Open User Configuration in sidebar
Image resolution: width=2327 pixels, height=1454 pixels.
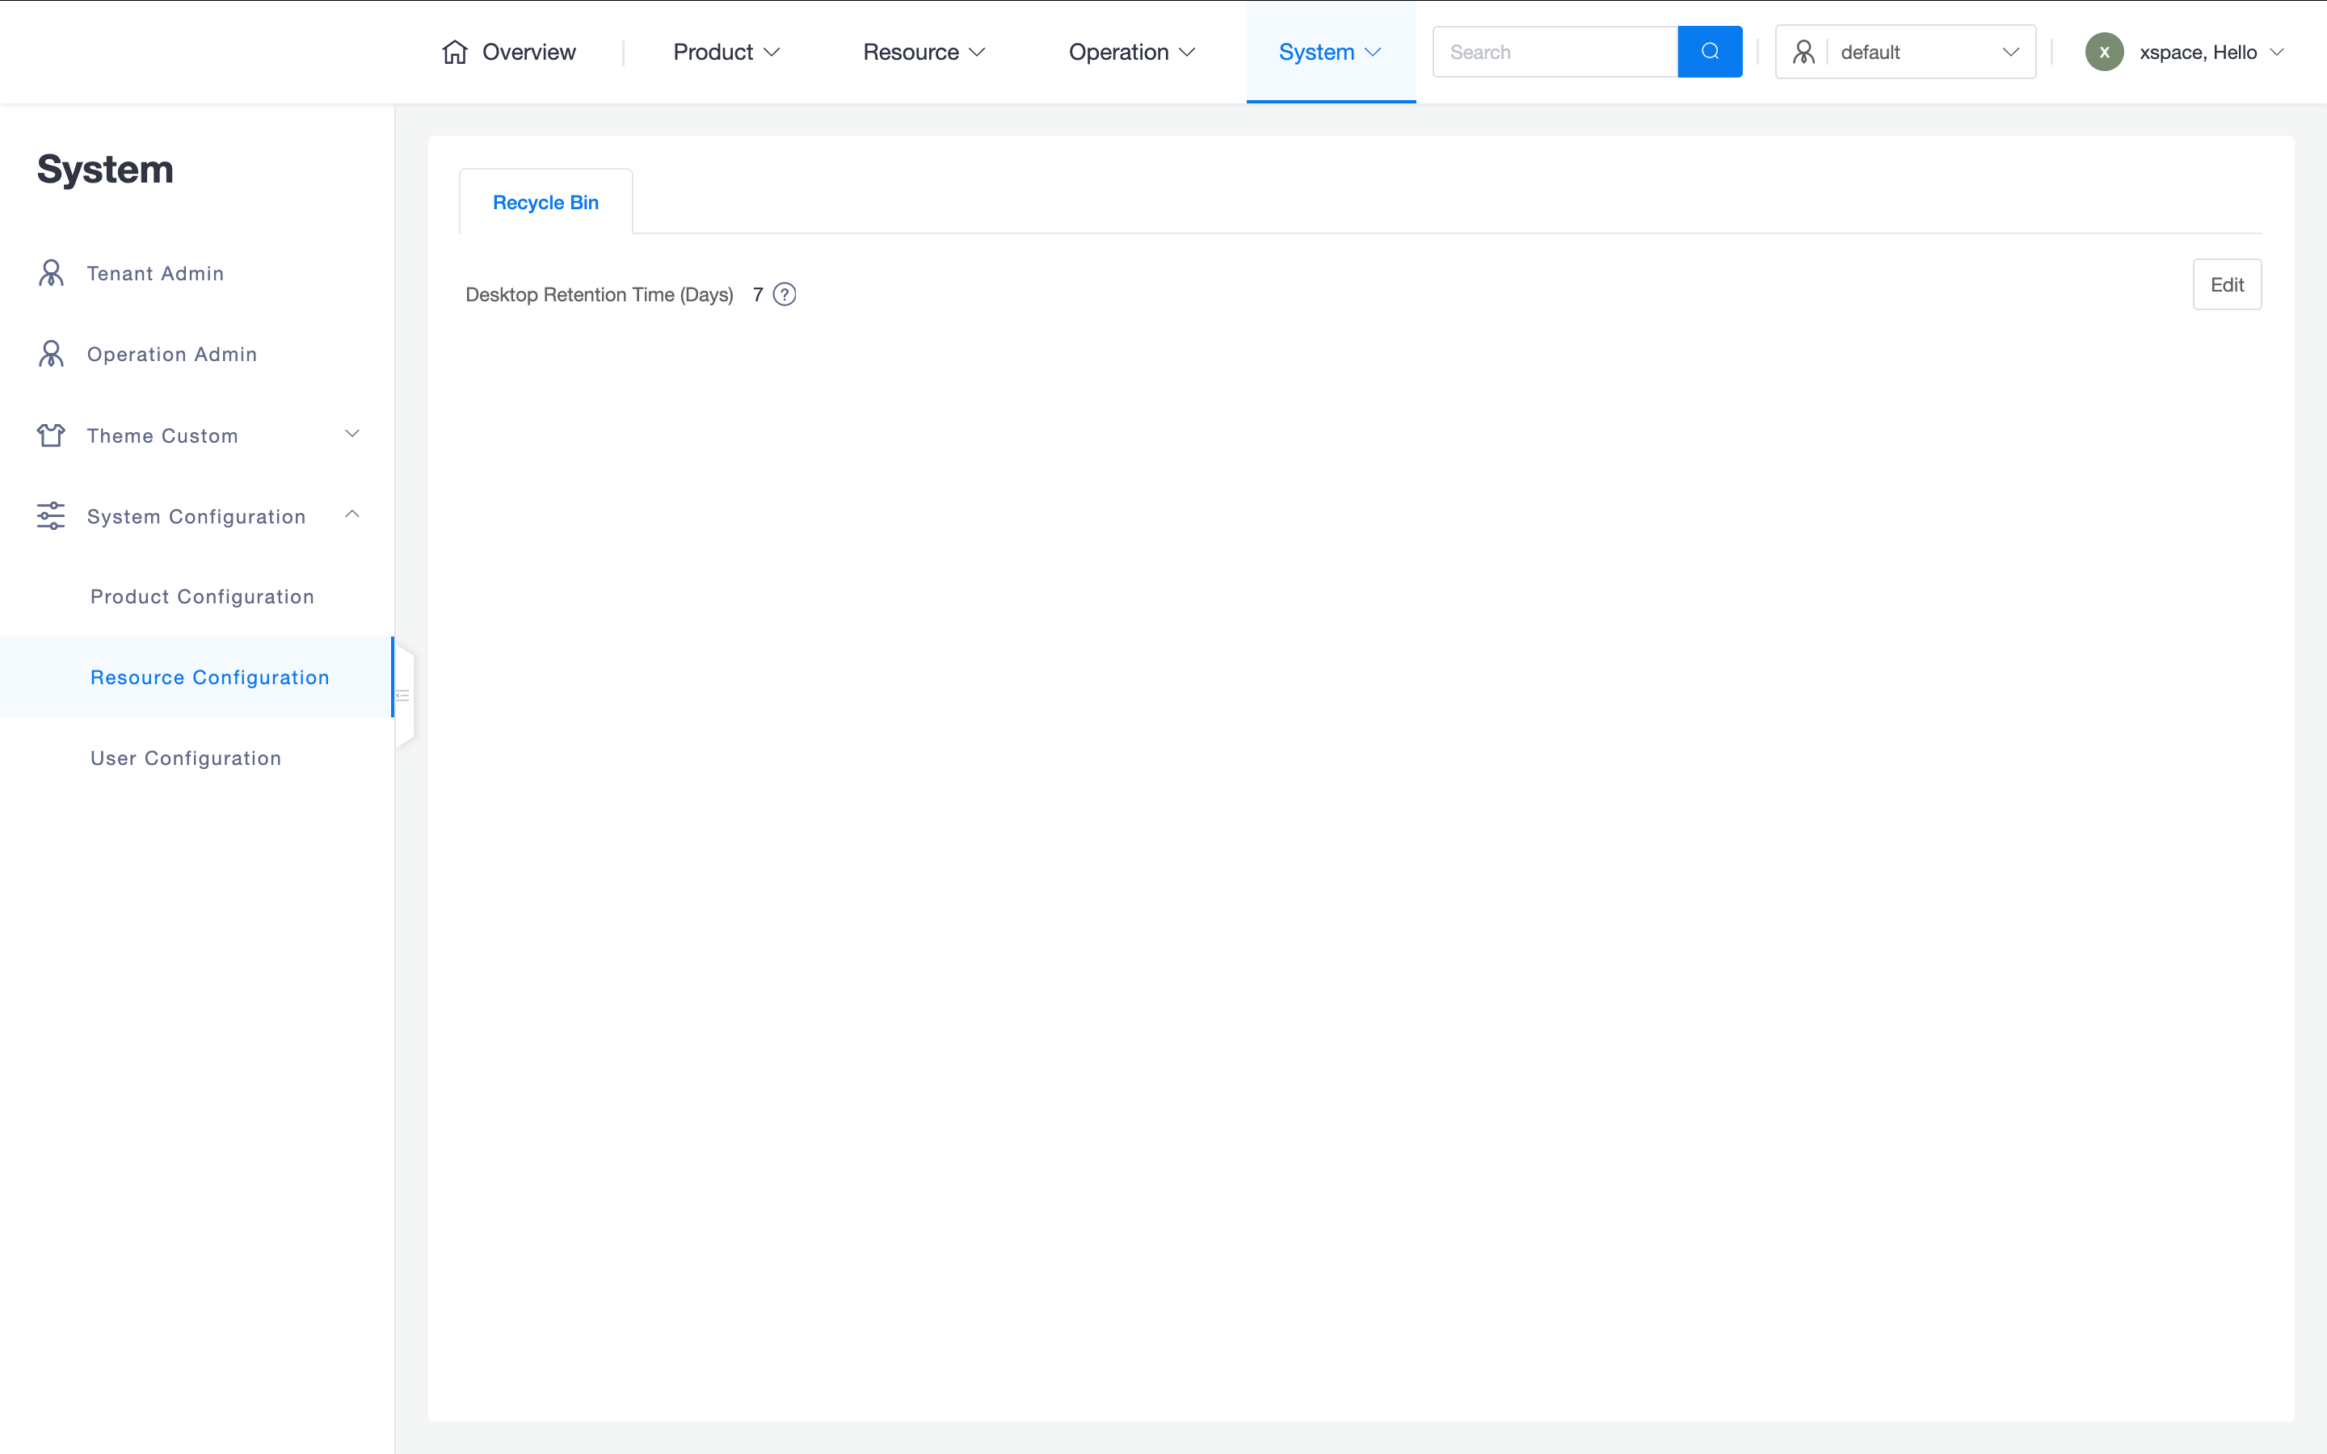point(186,758)
